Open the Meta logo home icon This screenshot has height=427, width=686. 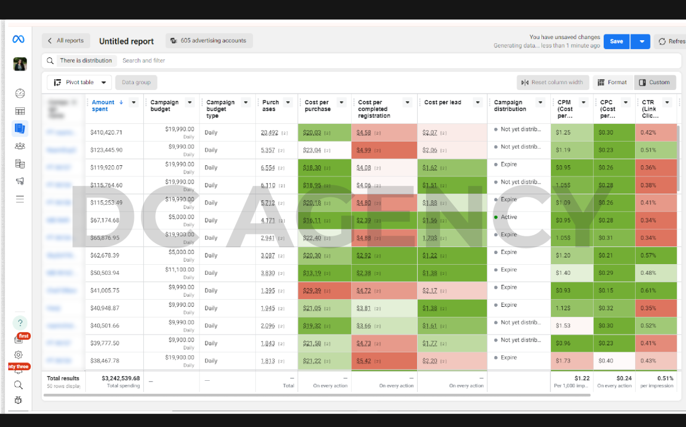coord(18,39)
